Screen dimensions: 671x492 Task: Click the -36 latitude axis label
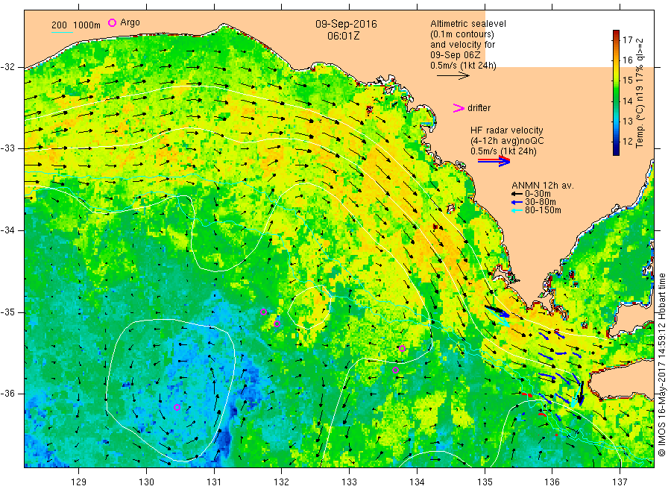pyautogui.click(x=7, y=393)
